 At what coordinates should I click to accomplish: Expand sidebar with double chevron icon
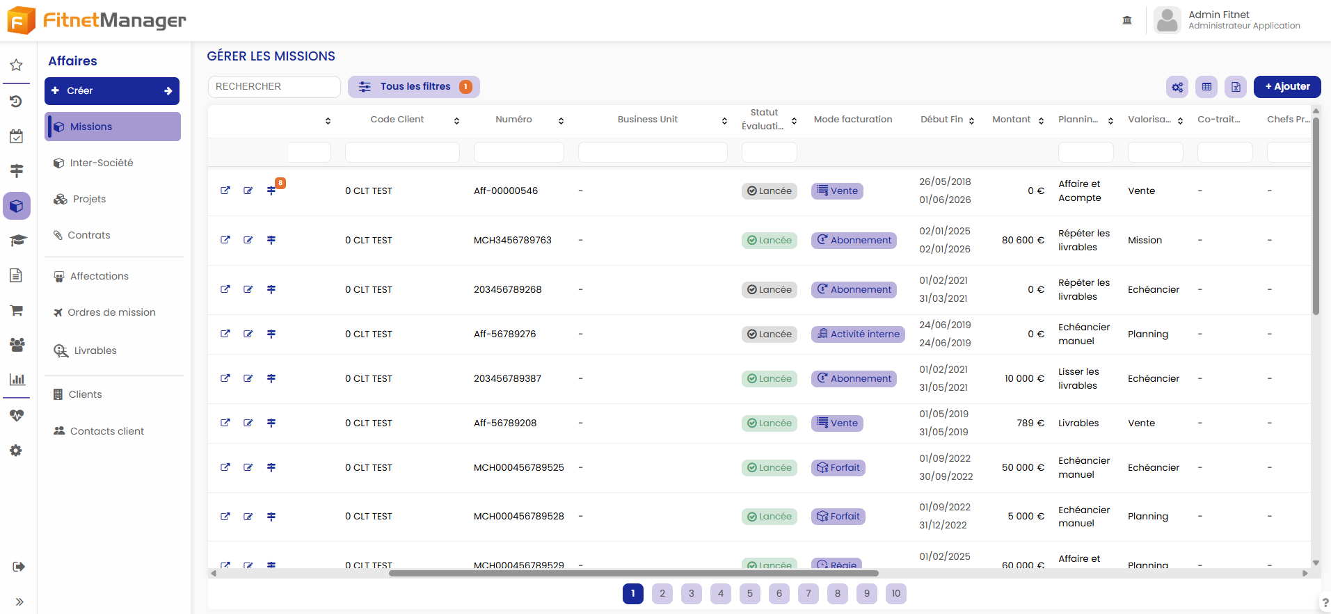click(19, 602)
